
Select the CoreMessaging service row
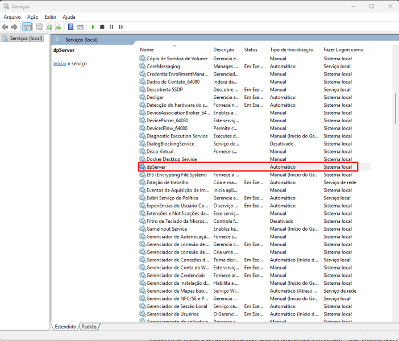point(255,66)
